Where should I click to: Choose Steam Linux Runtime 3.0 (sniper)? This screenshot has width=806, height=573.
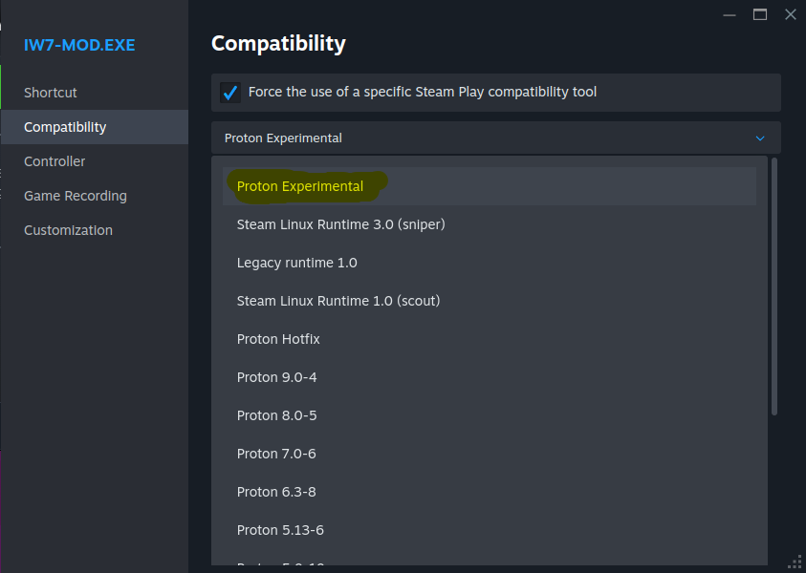click(341, 224)
